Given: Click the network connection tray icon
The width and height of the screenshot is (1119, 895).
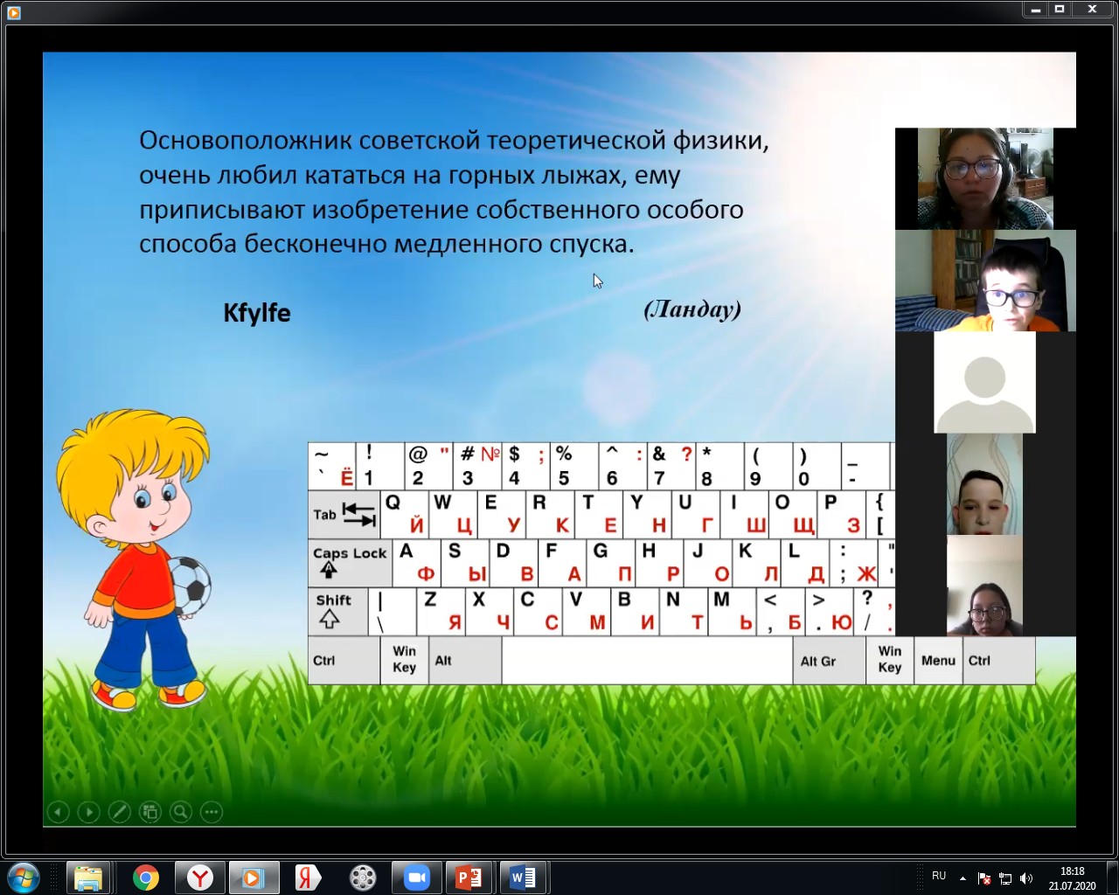Looking at the screenshot, I should pos(1005,878).
